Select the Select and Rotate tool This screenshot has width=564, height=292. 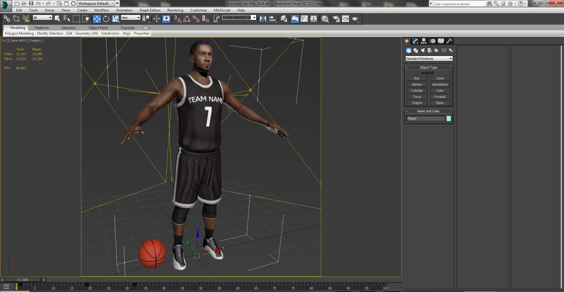[106, 19]
